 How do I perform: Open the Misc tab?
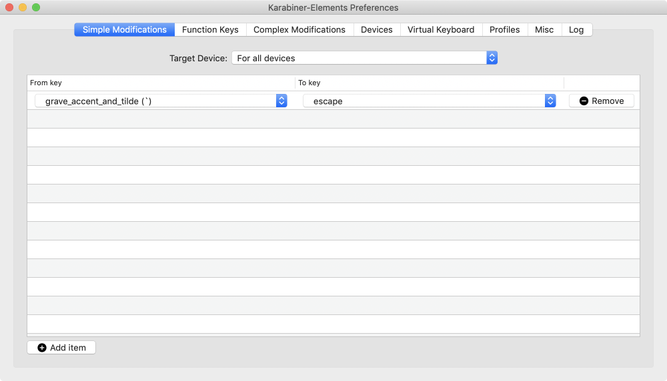click(x=544, y=30)
